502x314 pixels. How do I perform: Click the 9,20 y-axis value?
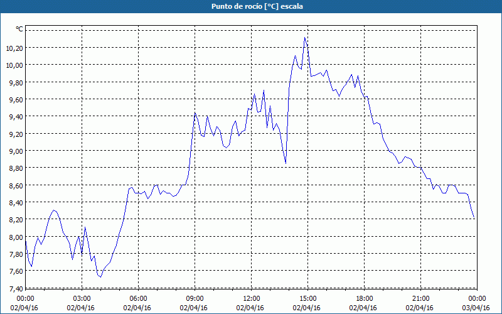[16, 134]
